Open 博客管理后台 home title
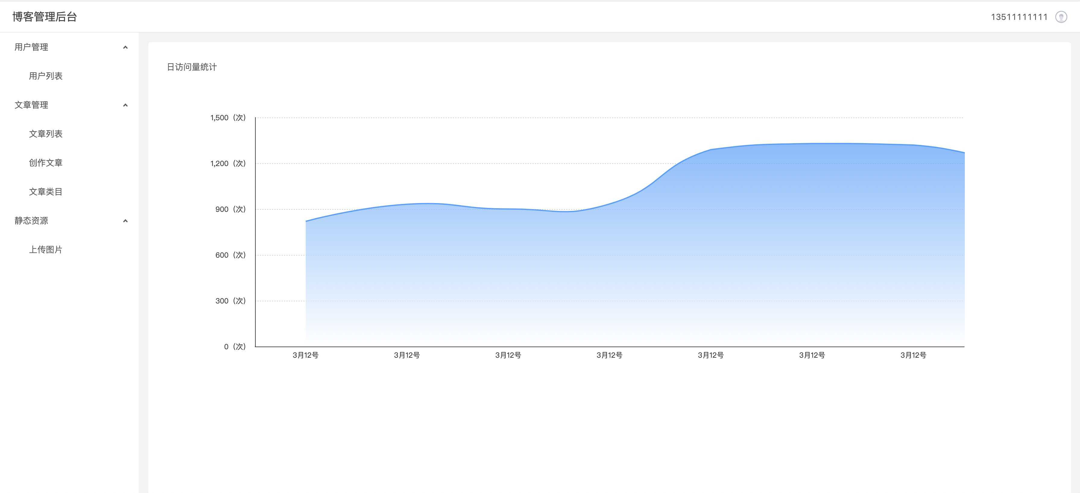Image resolution: width=1080 pixels, height=493 pixels. tap(45, 17)
